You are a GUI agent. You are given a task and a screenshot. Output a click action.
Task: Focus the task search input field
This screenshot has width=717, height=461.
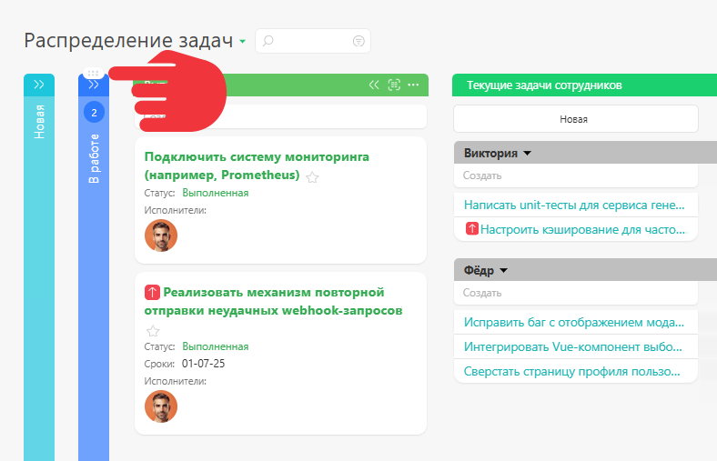tap(313, 41)
